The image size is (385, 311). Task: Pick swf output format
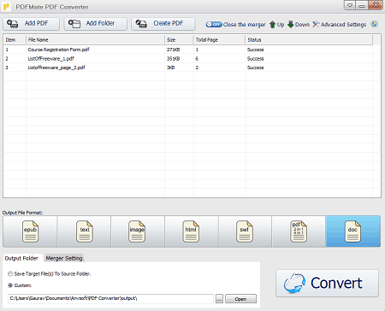coord(245,232)
